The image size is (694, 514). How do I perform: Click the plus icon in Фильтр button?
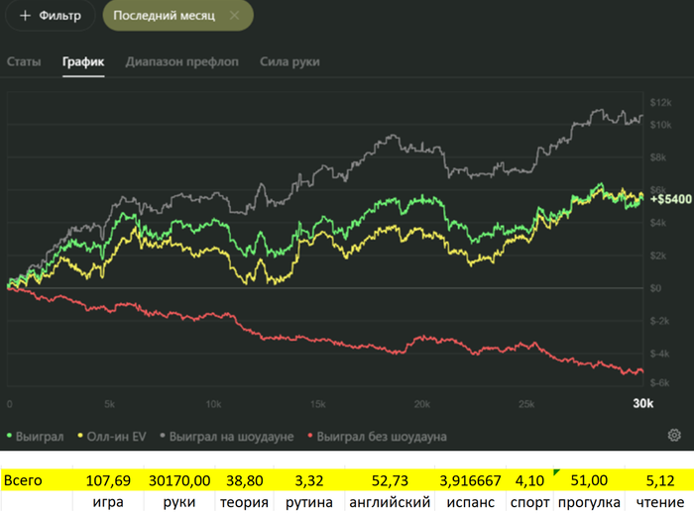tap(25, 16)
